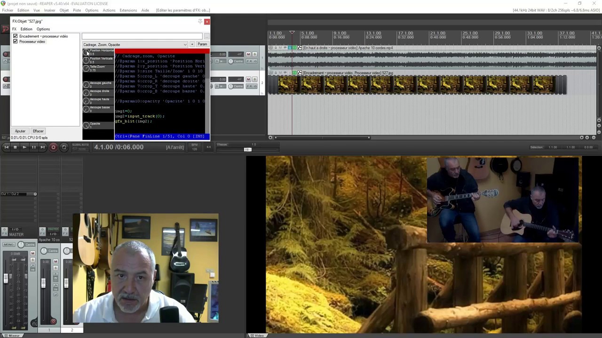Adjust the Position Verticale knob
This screenshot has height=338, width=602.
tap(86, 61)
